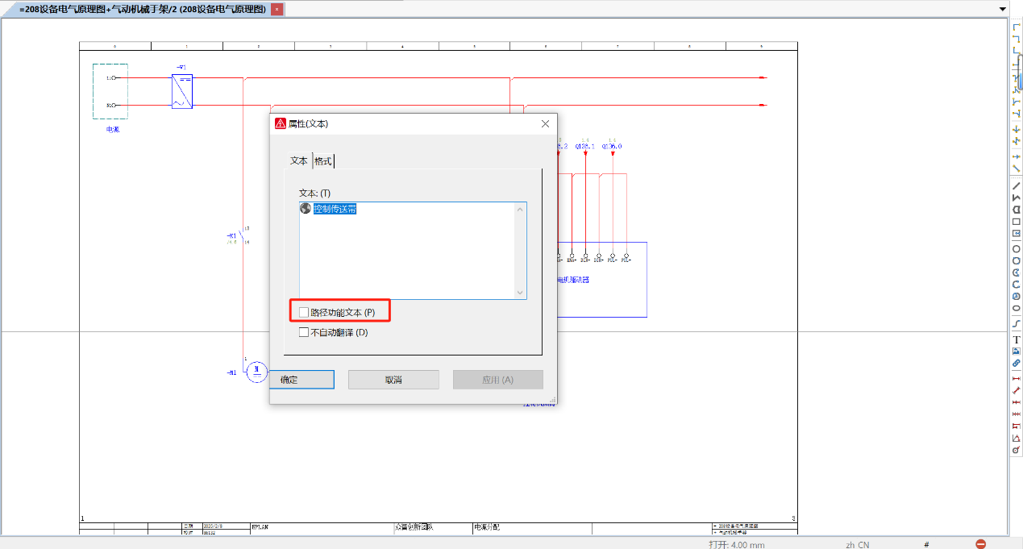Select the 208设备电气原理图 document tab

[143, 10]
